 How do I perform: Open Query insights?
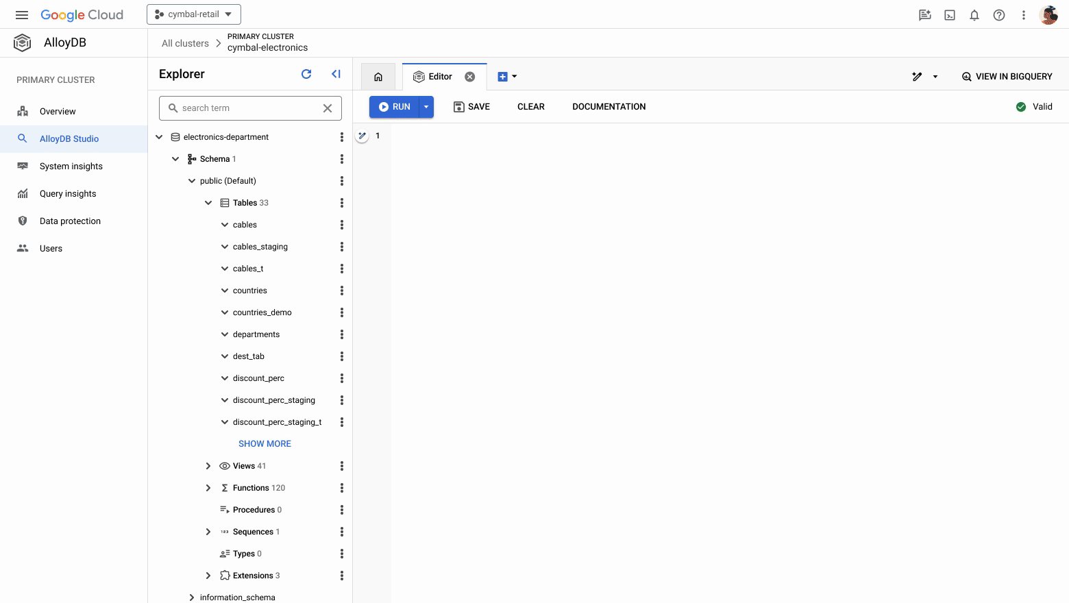coord(73,194)
